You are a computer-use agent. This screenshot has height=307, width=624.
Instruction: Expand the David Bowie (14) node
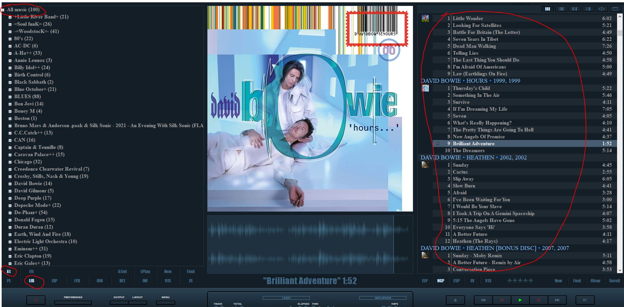10,184
